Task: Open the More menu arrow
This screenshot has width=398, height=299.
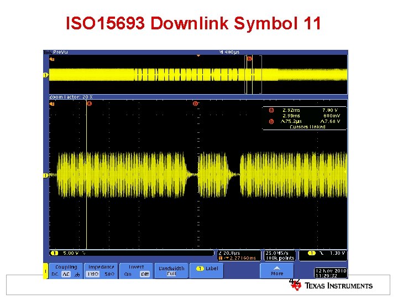Action: 277,271
